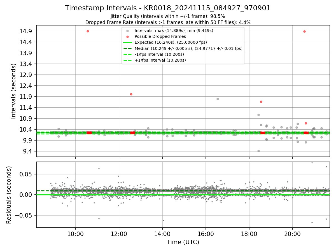Click the dark green dashed sample beside 'Median'
The image size is (336, 252).
coord(127,48)
